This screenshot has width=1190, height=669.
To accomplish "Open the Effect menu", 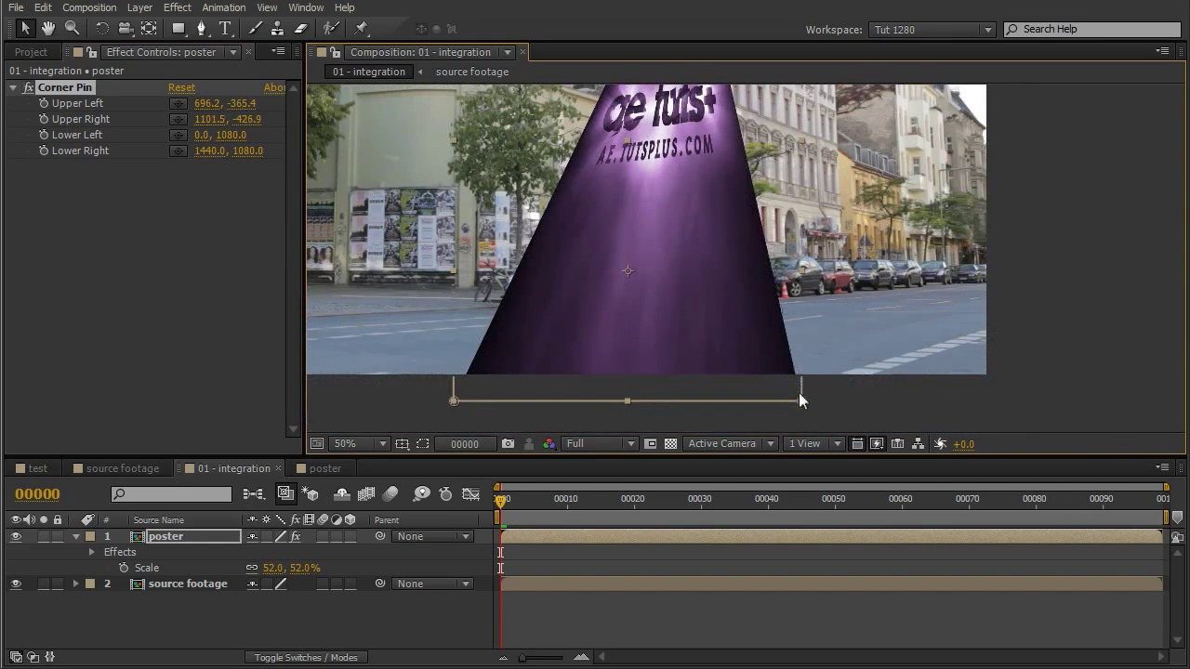I will 177,7.
